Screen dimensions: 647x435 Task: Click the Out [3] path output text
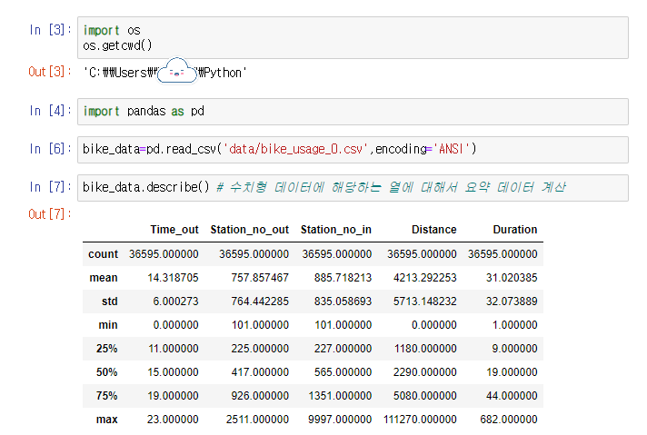(164, 73)
